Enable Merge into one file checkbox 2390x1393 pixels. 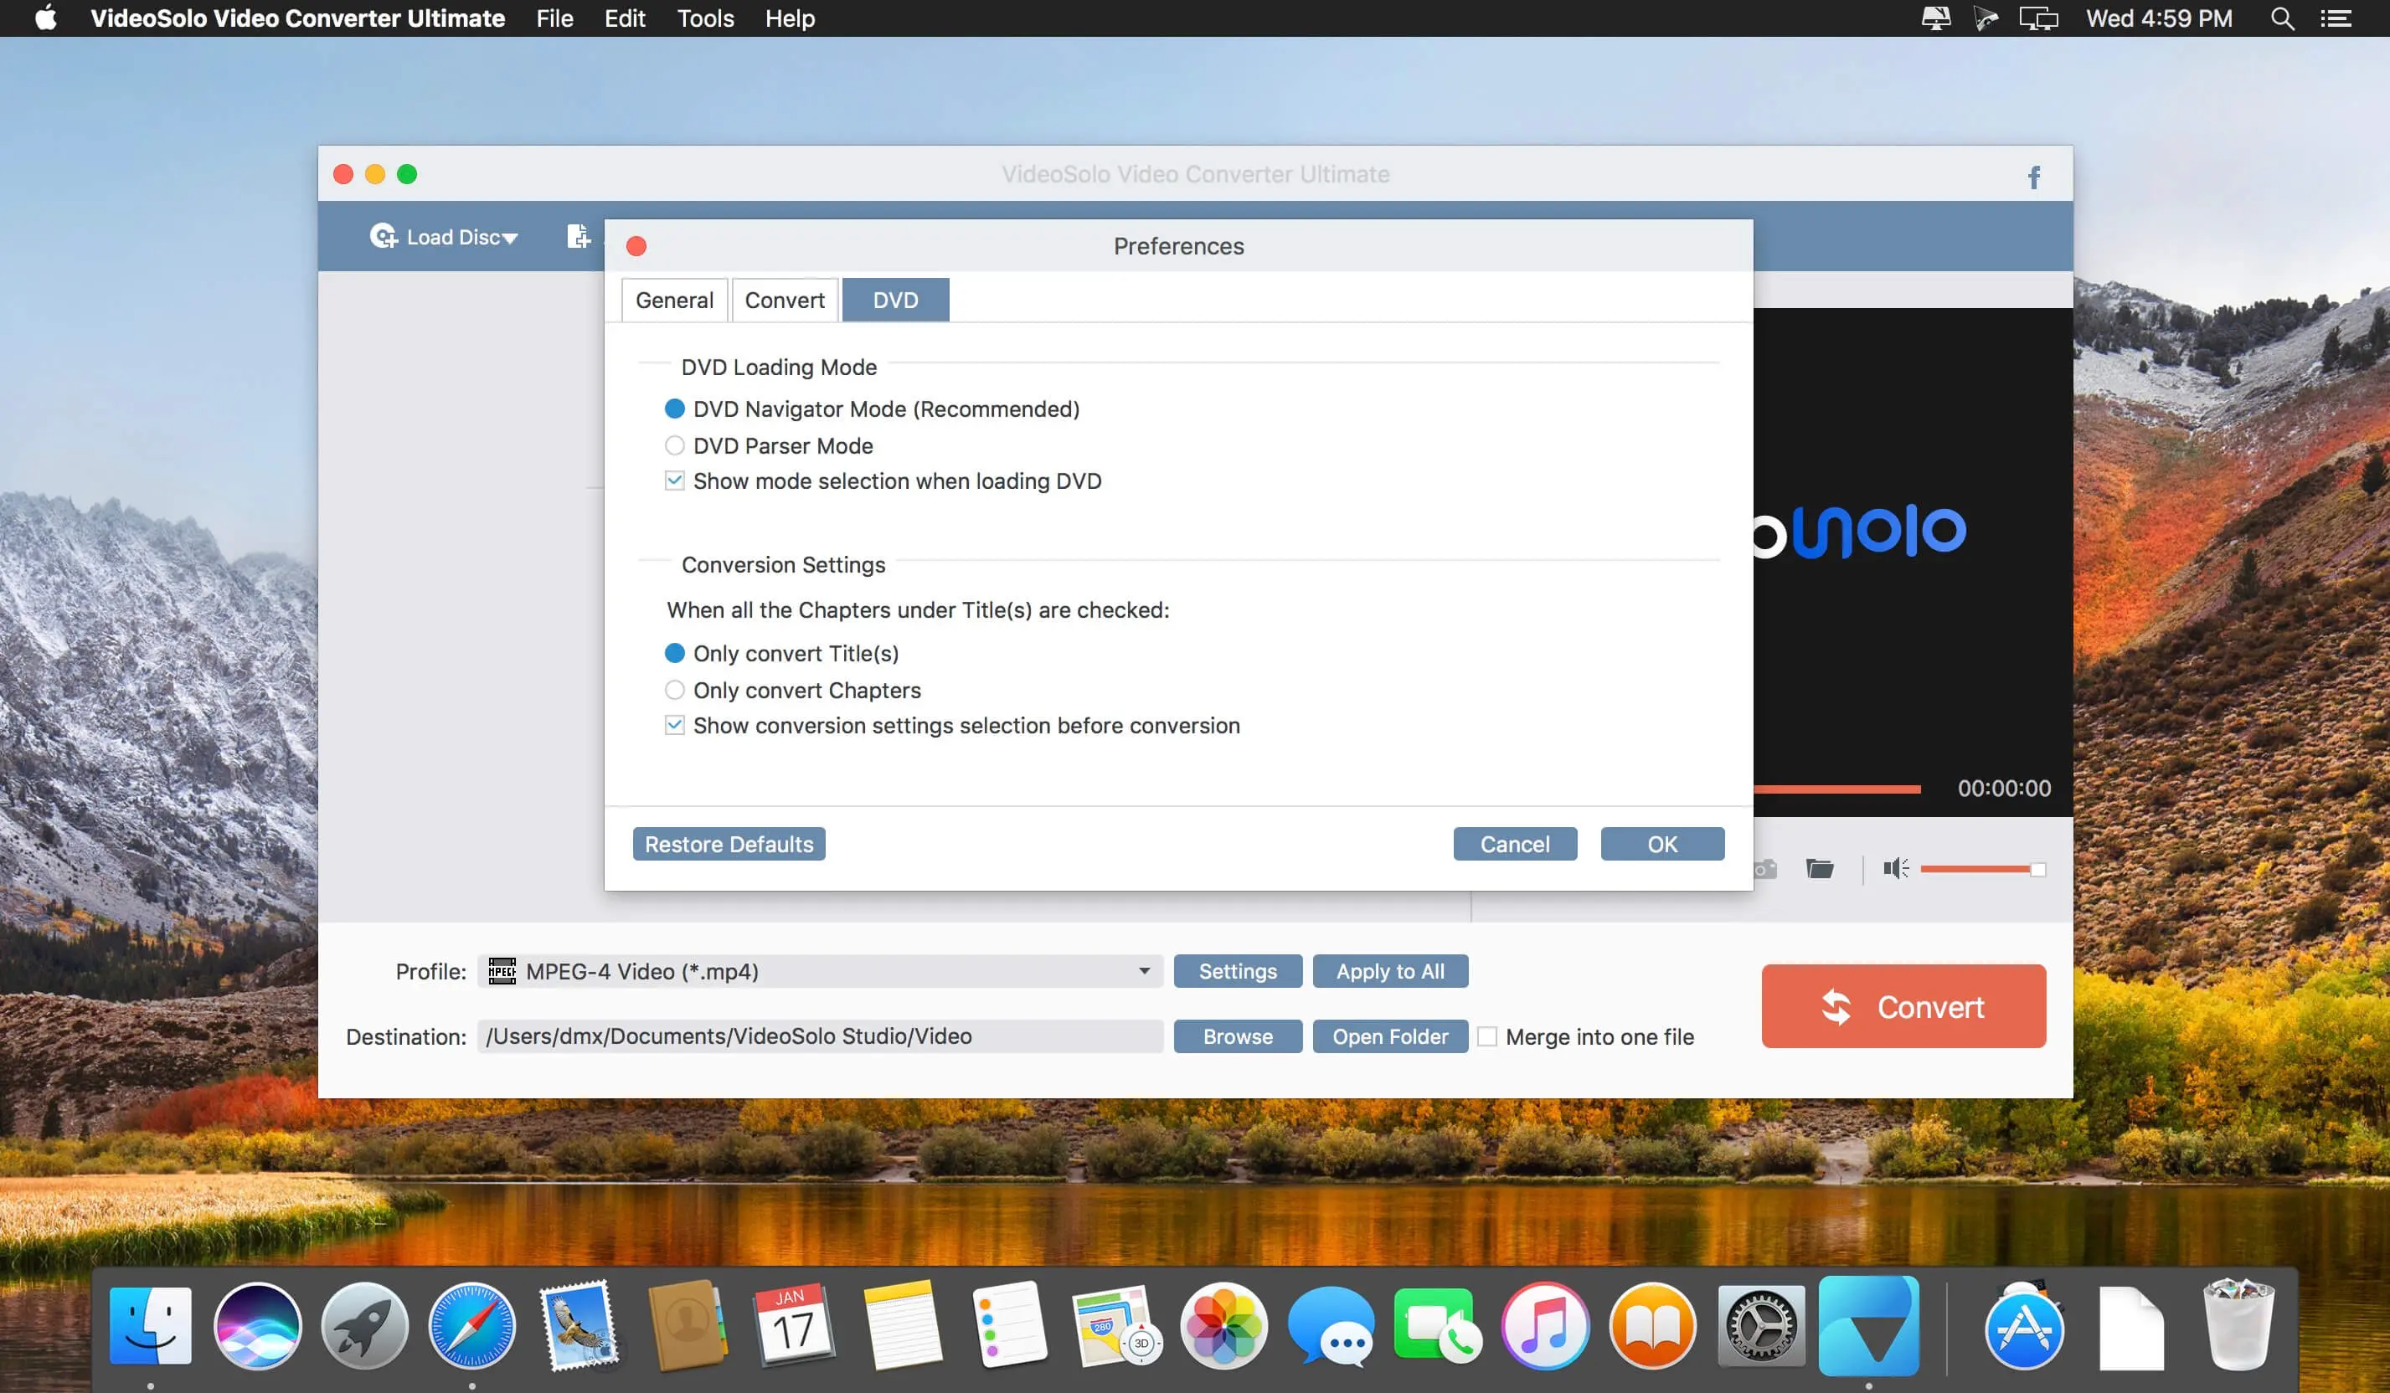coord(1488,1035)
